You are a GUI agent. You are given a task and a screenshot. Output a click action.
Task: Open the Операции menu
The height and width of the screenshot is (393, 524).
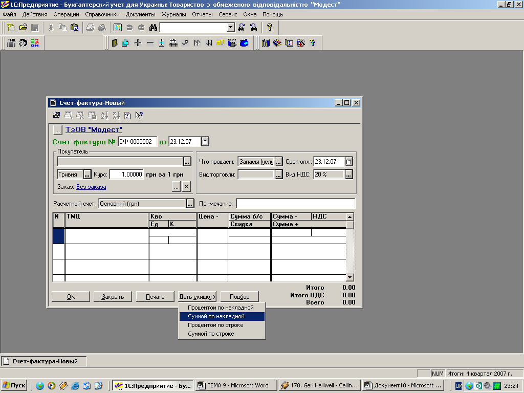66,14
